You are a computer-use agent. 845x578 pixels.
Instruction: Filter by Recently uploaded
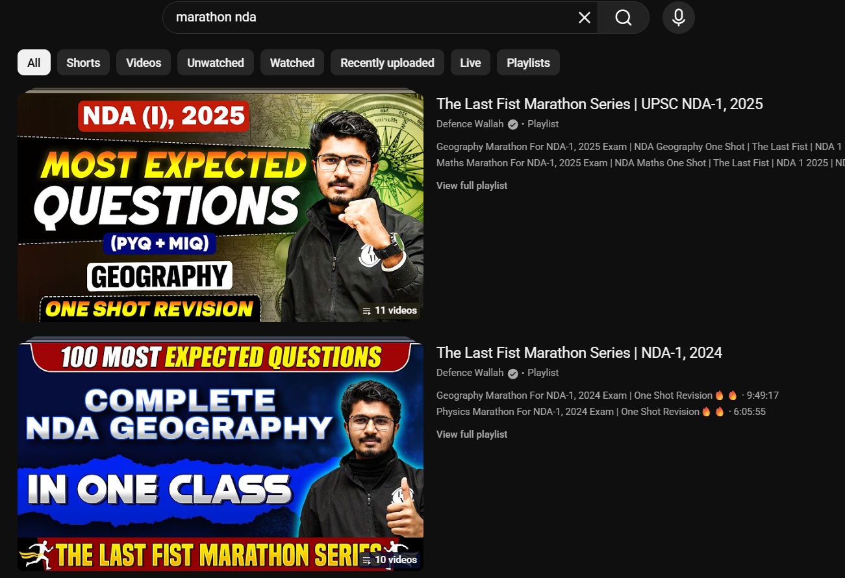387,63
